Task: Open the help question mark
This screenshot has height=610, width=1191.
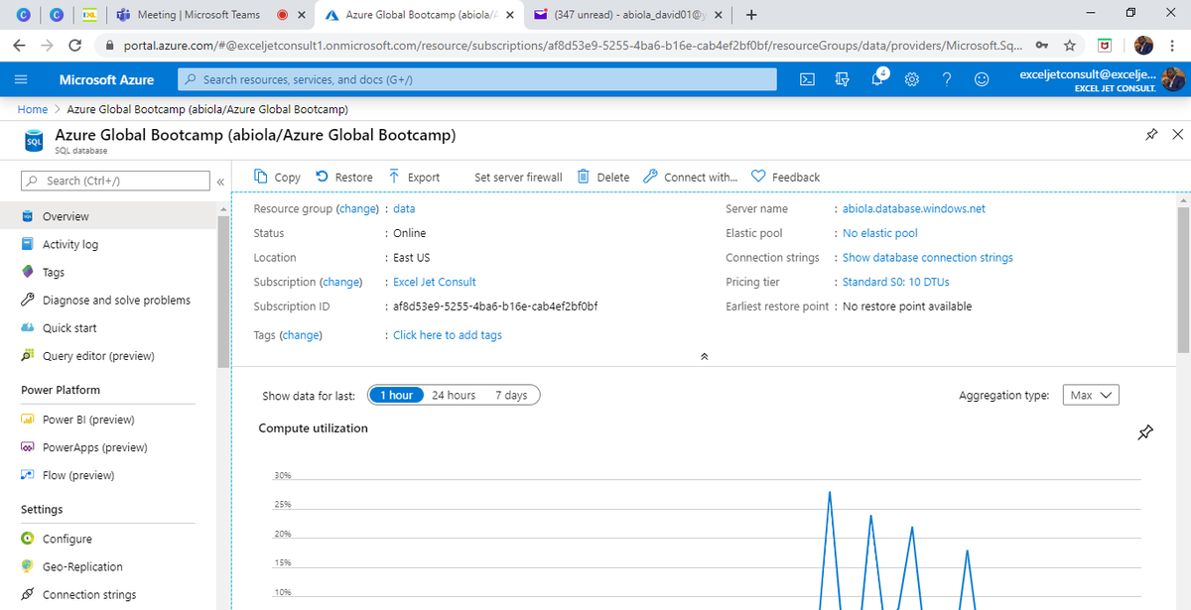Action: point(947,79)
